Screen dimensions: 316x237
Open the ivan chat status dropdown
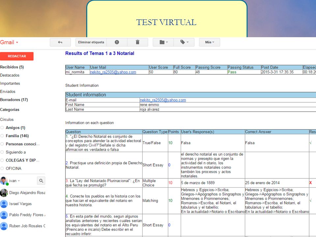[x=14, y=181]
